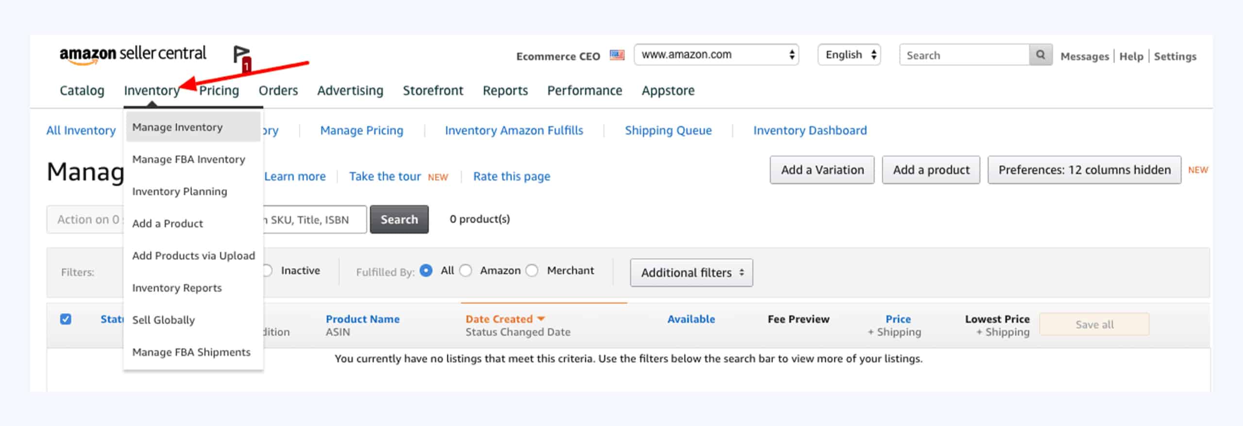Screen dimensions: 1243x426
Task: Switch to Manage Pricing tab
Action: [x=362, y=131]
